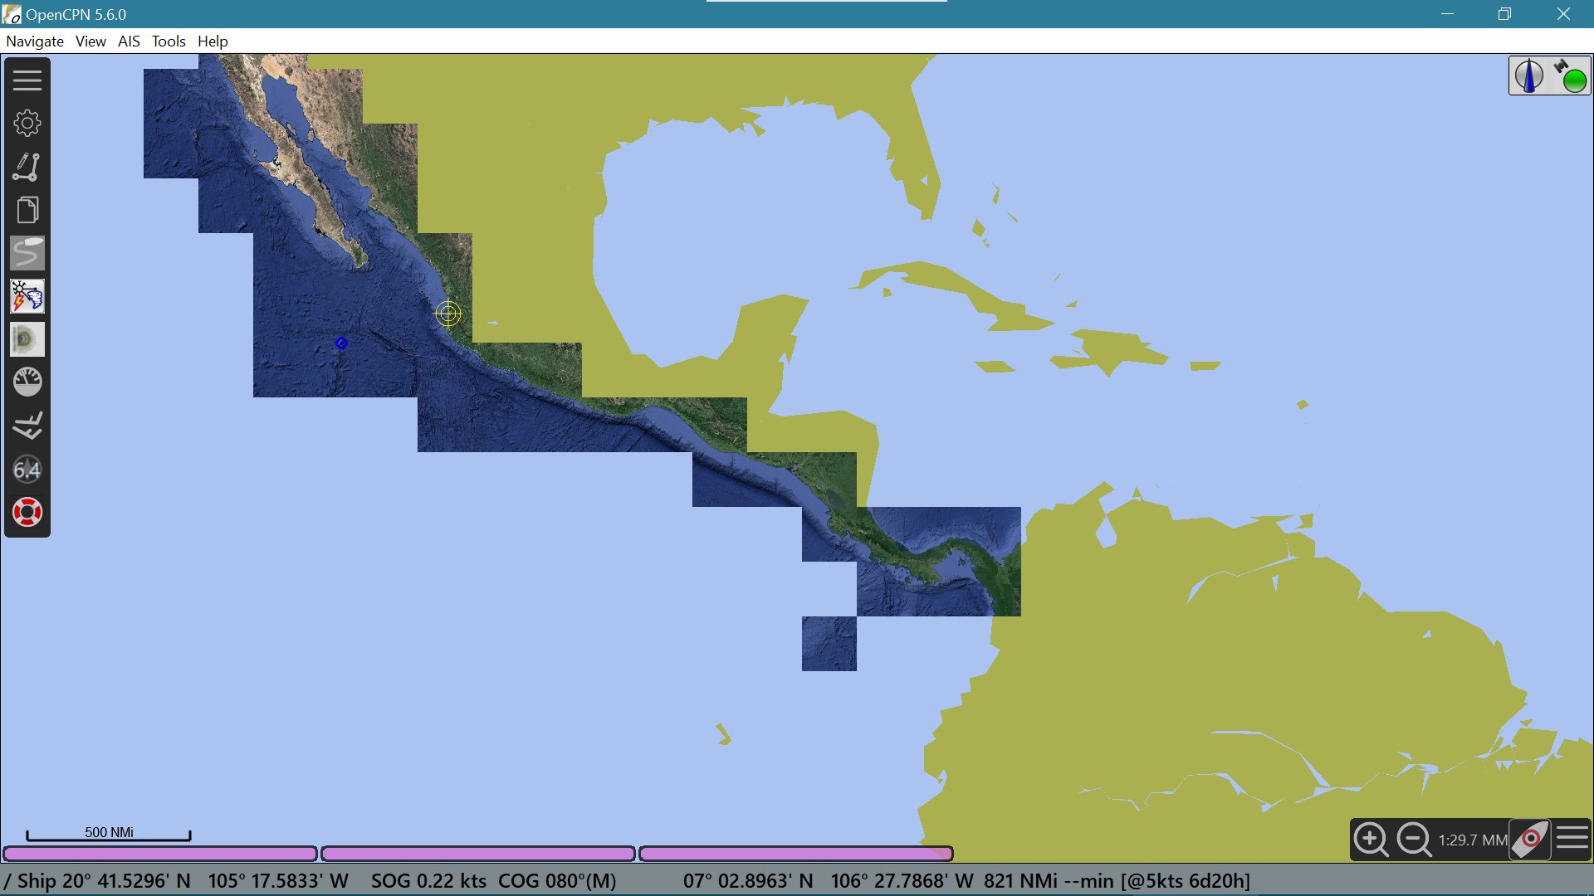Click the seagull plugin icon
Image resolution: width=1594 pixels, height=896 pixels.
click(27, 425)
